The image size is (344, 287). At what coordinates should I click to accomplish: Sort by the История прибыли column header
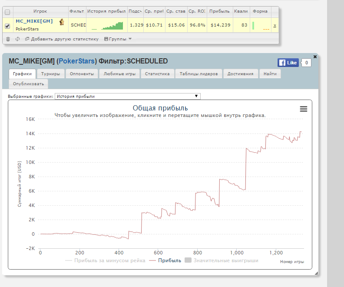106,11
